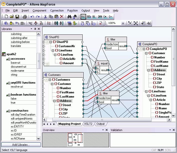
Task: Click the LastName output connector in Customers
Action: (84, 97)
